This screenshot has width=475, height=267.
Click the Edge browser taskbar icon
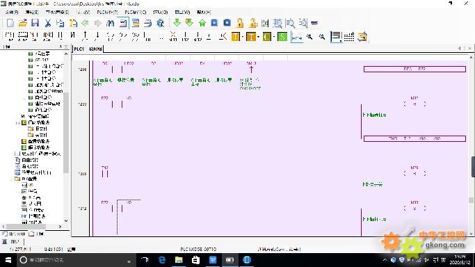point(162,260)
